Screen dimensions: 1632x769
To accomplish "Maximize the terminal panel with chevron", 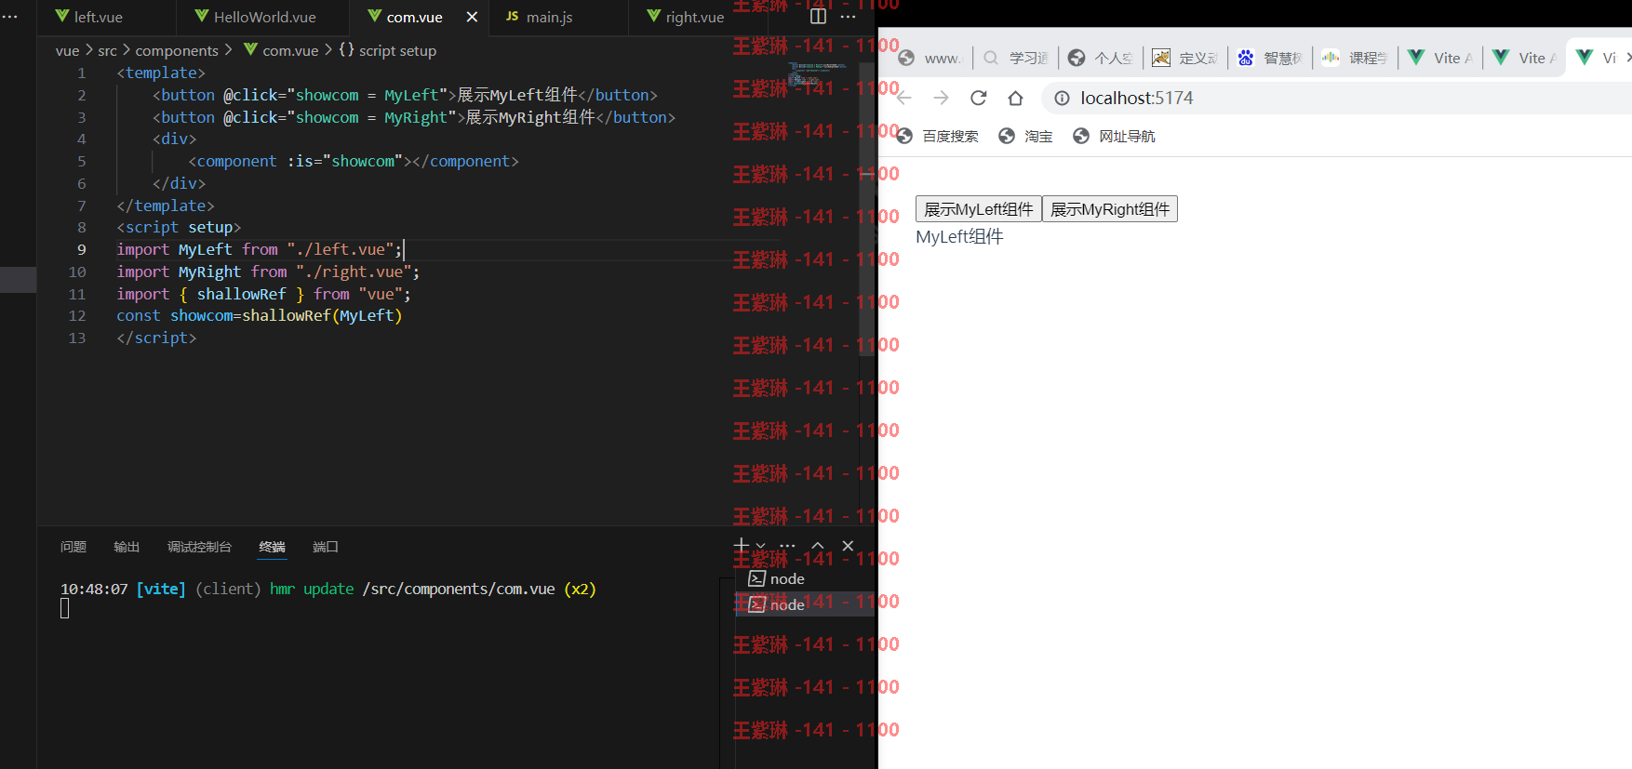I will click(x=817, y=546).
